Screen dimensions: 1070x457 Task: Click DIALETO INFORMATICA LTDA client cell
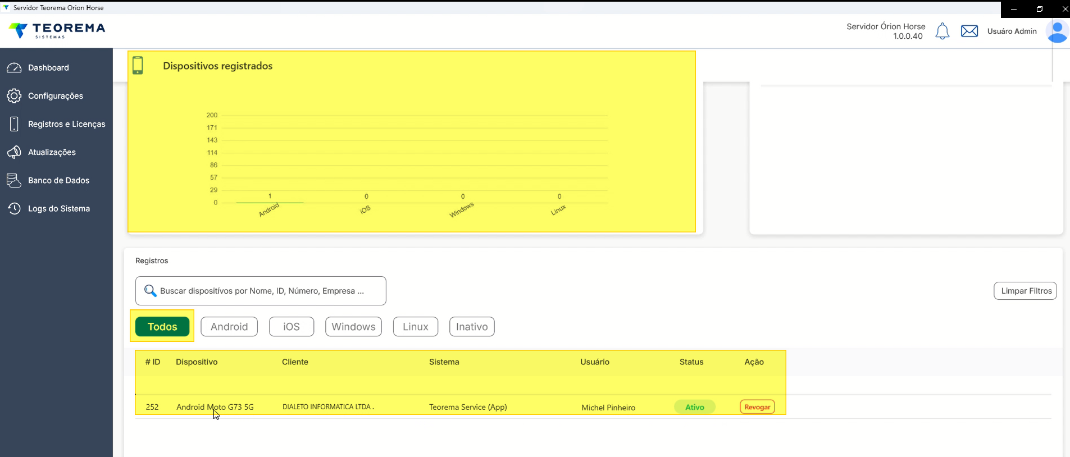(x=328, y=407)
